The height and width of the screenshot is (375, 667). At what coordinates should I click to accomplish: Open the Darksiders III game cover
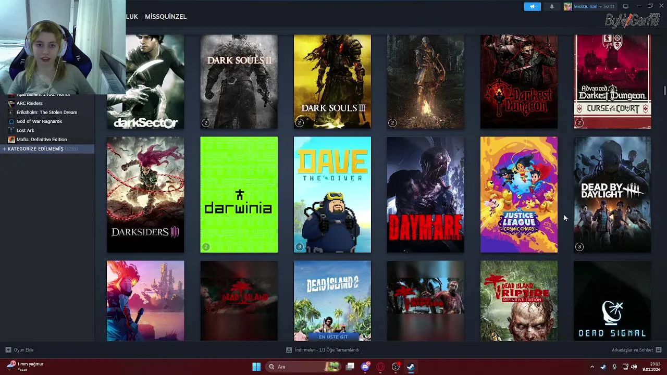pyautogui.click(x=145, y=195)
